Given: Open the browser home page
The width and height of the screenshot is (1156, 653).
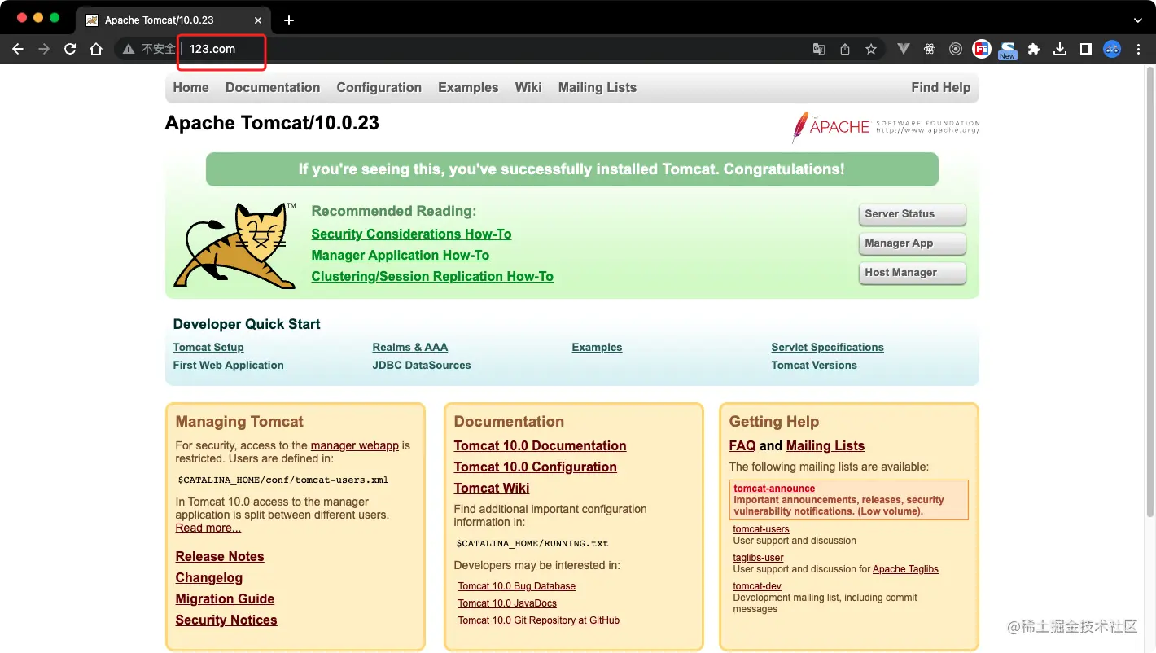Looking at the screenshot, I should point(96,49).
